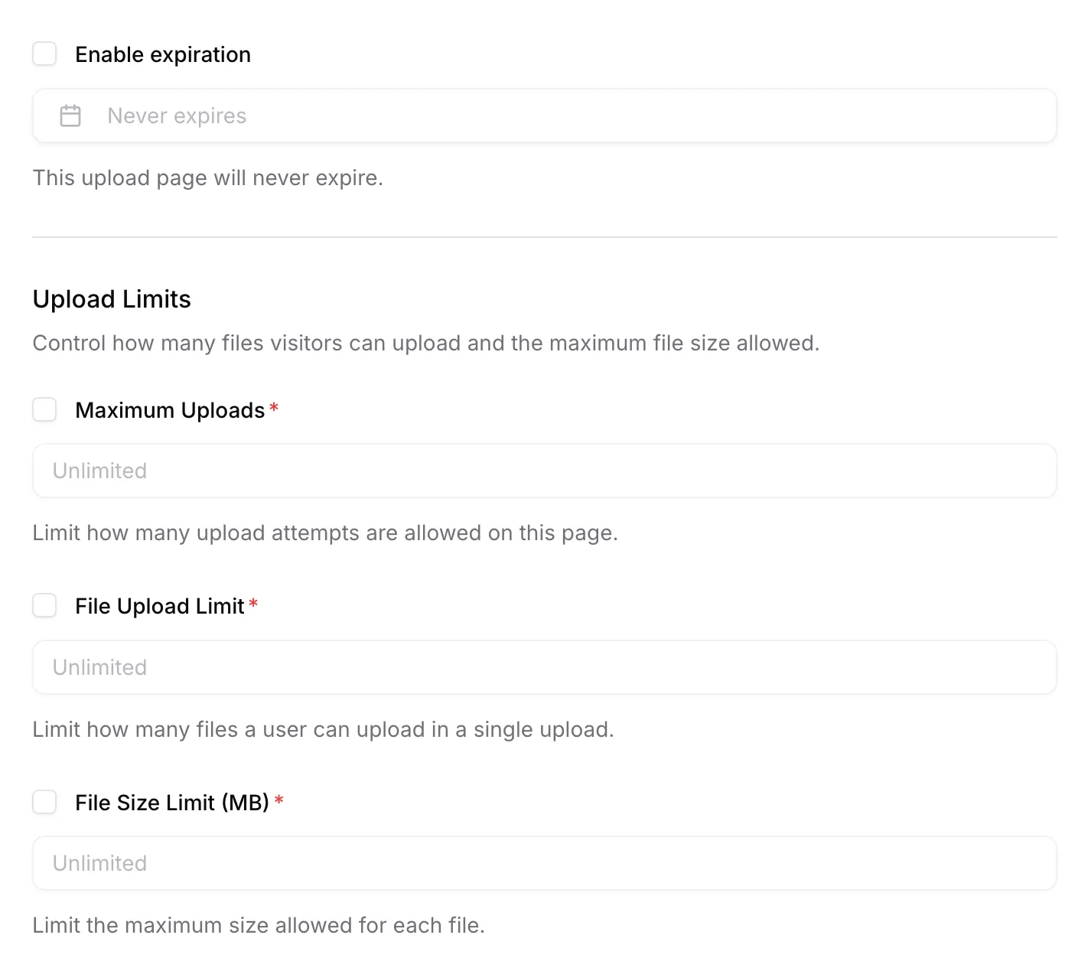This screenshot has height=961, width=1091.
Task: Click the upload attempts helper text
Action: 325,533
